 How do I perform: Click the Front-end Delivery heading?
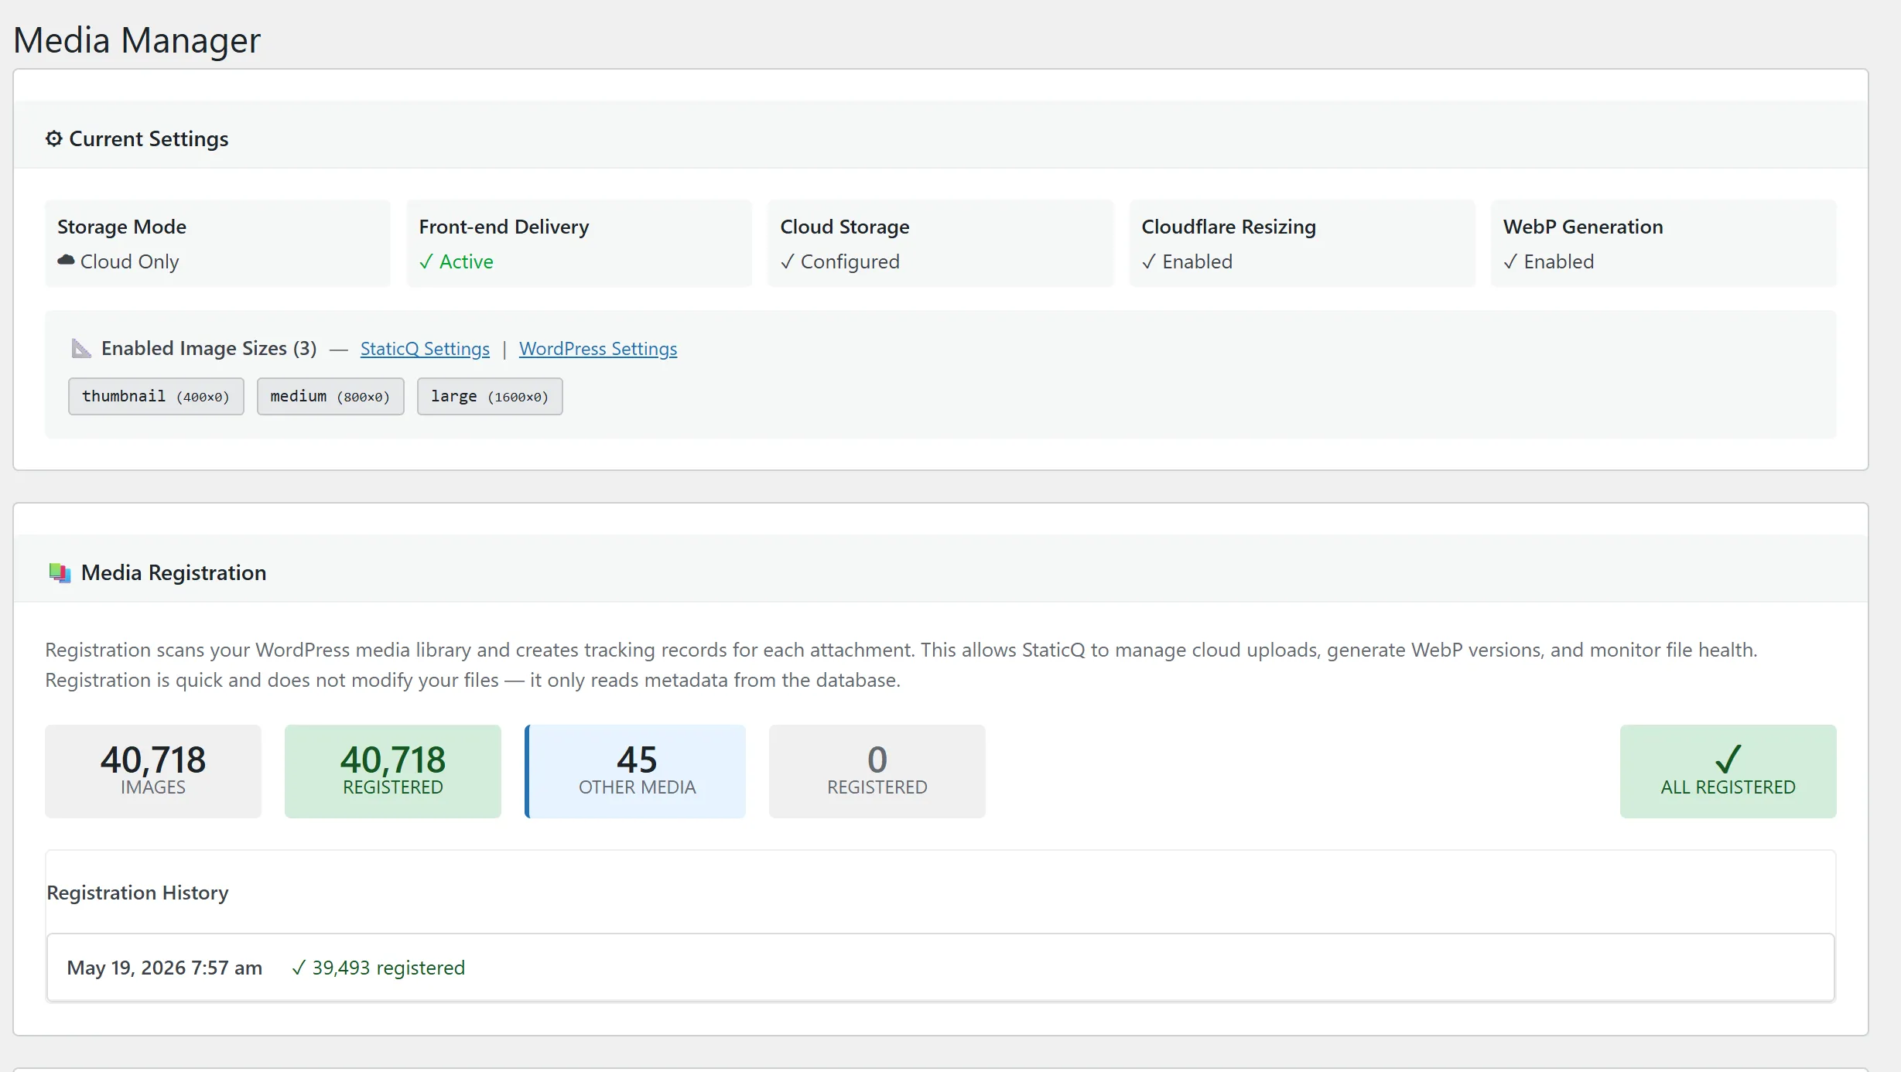[504, 227]
